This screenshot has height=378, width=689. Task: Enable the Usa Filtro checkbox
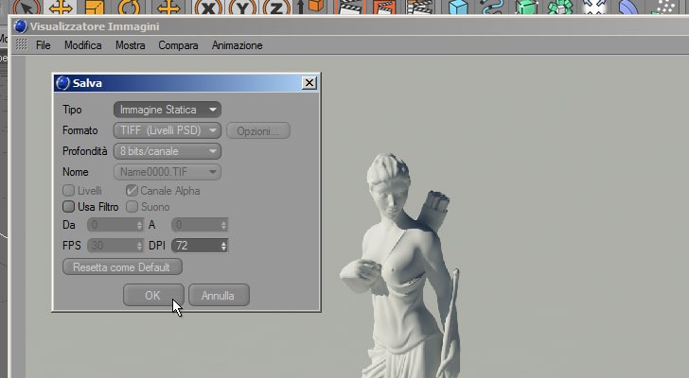click(68, 207)
